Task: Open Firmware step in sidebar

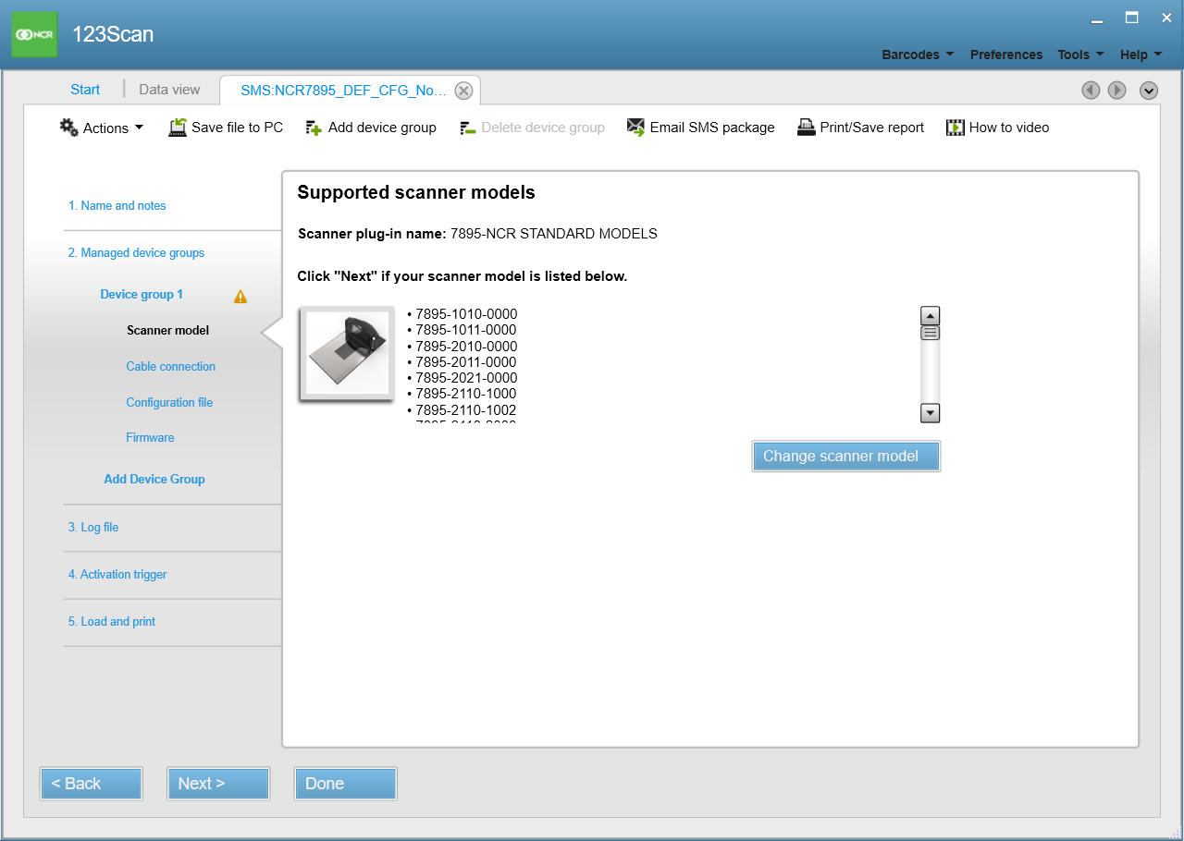Action: (x=150, y=438)
